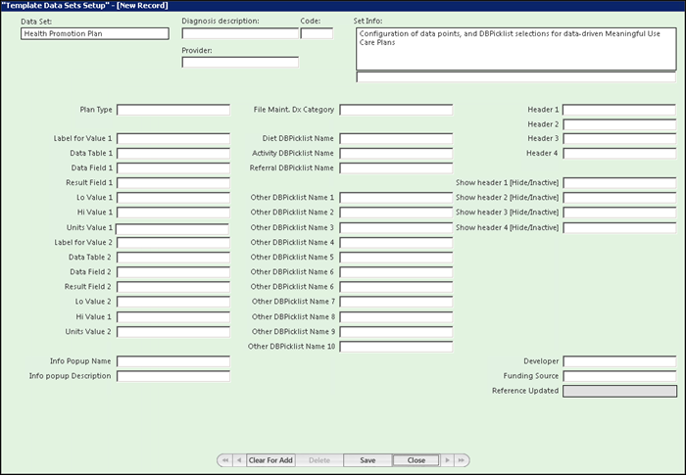
Task: Click the Header 1 input field
Action: [x=619, y=110]
